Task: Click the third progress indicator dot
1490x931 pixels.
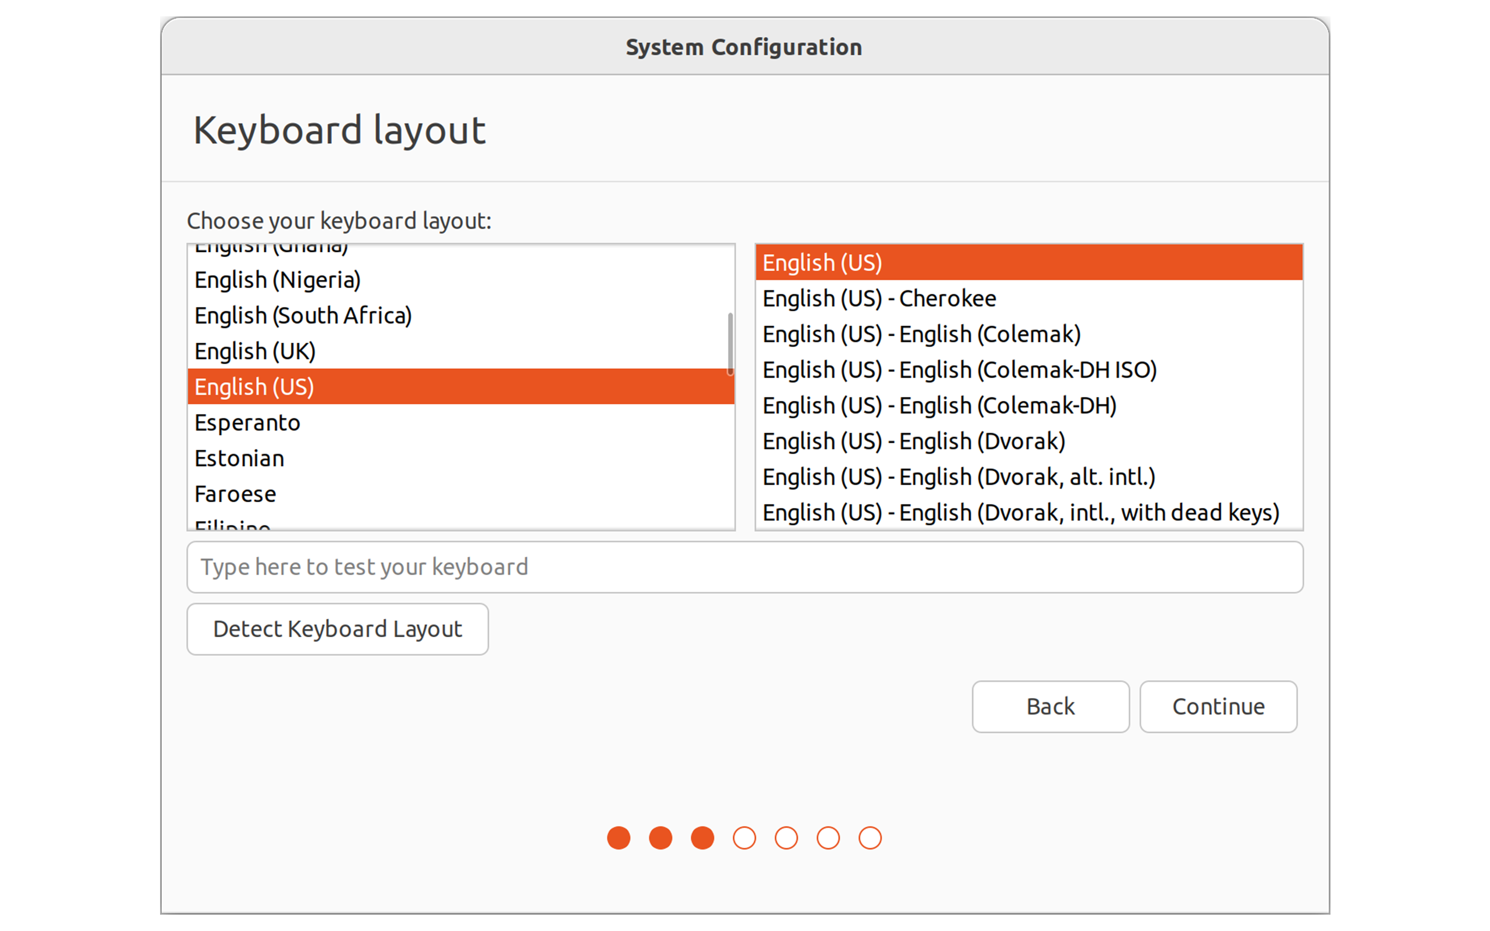Action: [x=702, y=838]
